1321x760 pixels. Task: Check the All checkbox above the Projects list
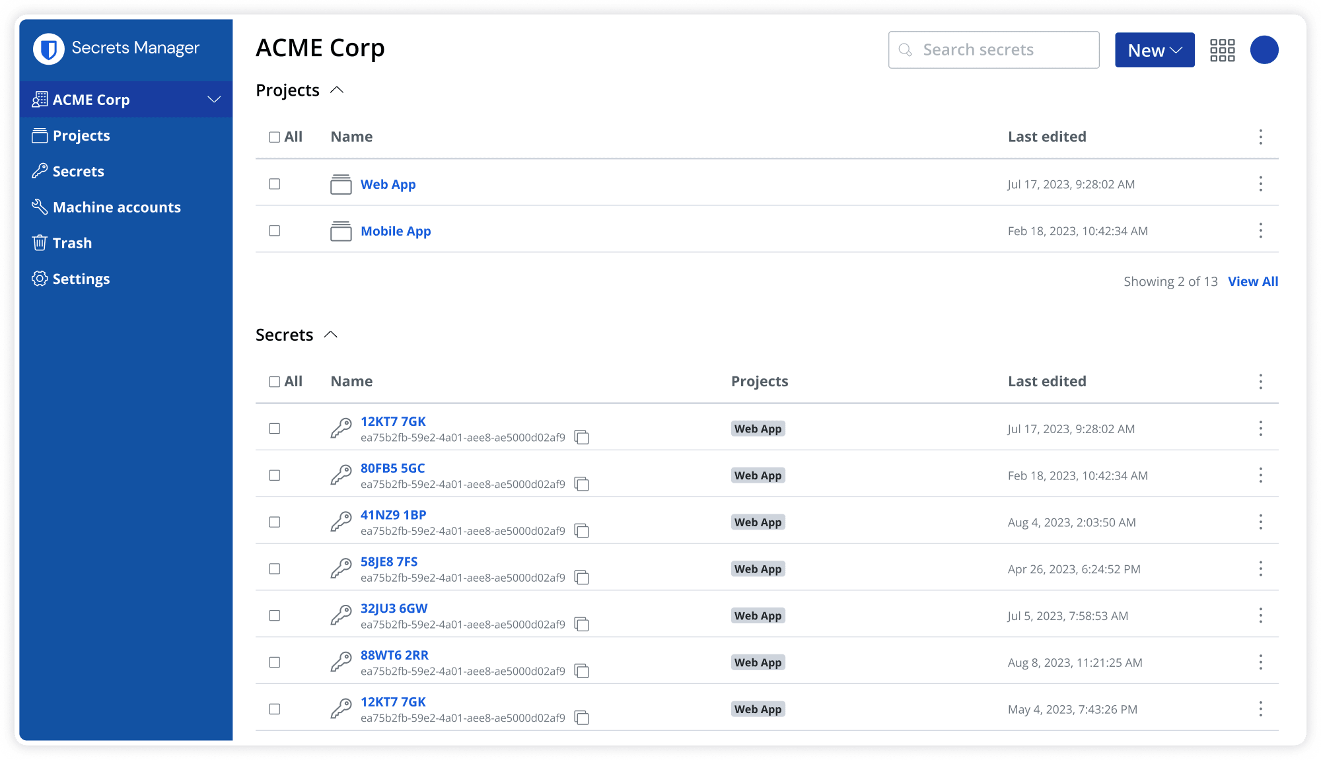pyautogui.click(x=274, y=137)
